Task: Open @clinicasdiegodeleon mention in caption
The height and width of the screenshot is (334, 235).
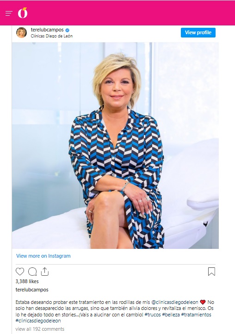Action: point(175,302)
